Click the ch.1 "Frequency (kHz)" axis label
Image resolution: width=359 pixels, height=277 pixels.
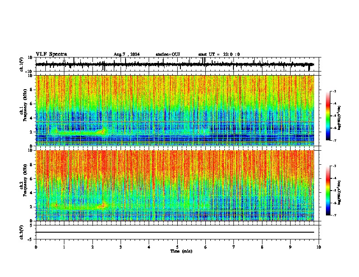click(x=25, y=105)
